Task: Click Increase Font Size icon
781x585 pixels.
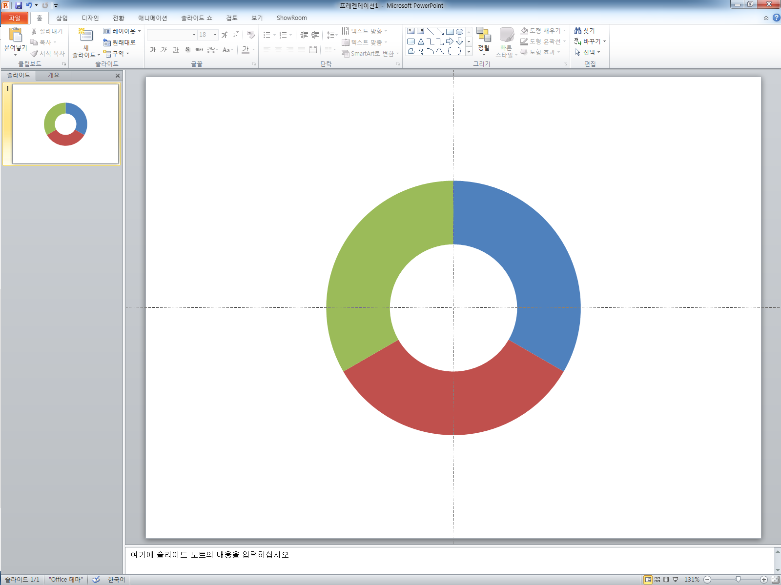Action: (225, 35)
